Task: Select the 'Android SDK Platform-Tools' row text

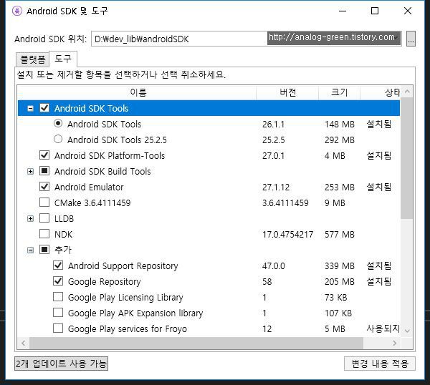Action: pyautogui.click(x=110, y=155)
